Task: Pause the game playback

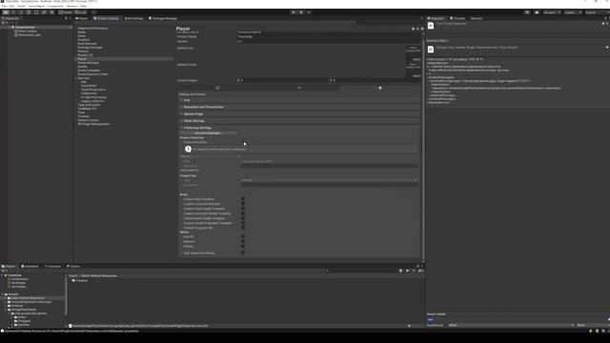Action: 301,12
